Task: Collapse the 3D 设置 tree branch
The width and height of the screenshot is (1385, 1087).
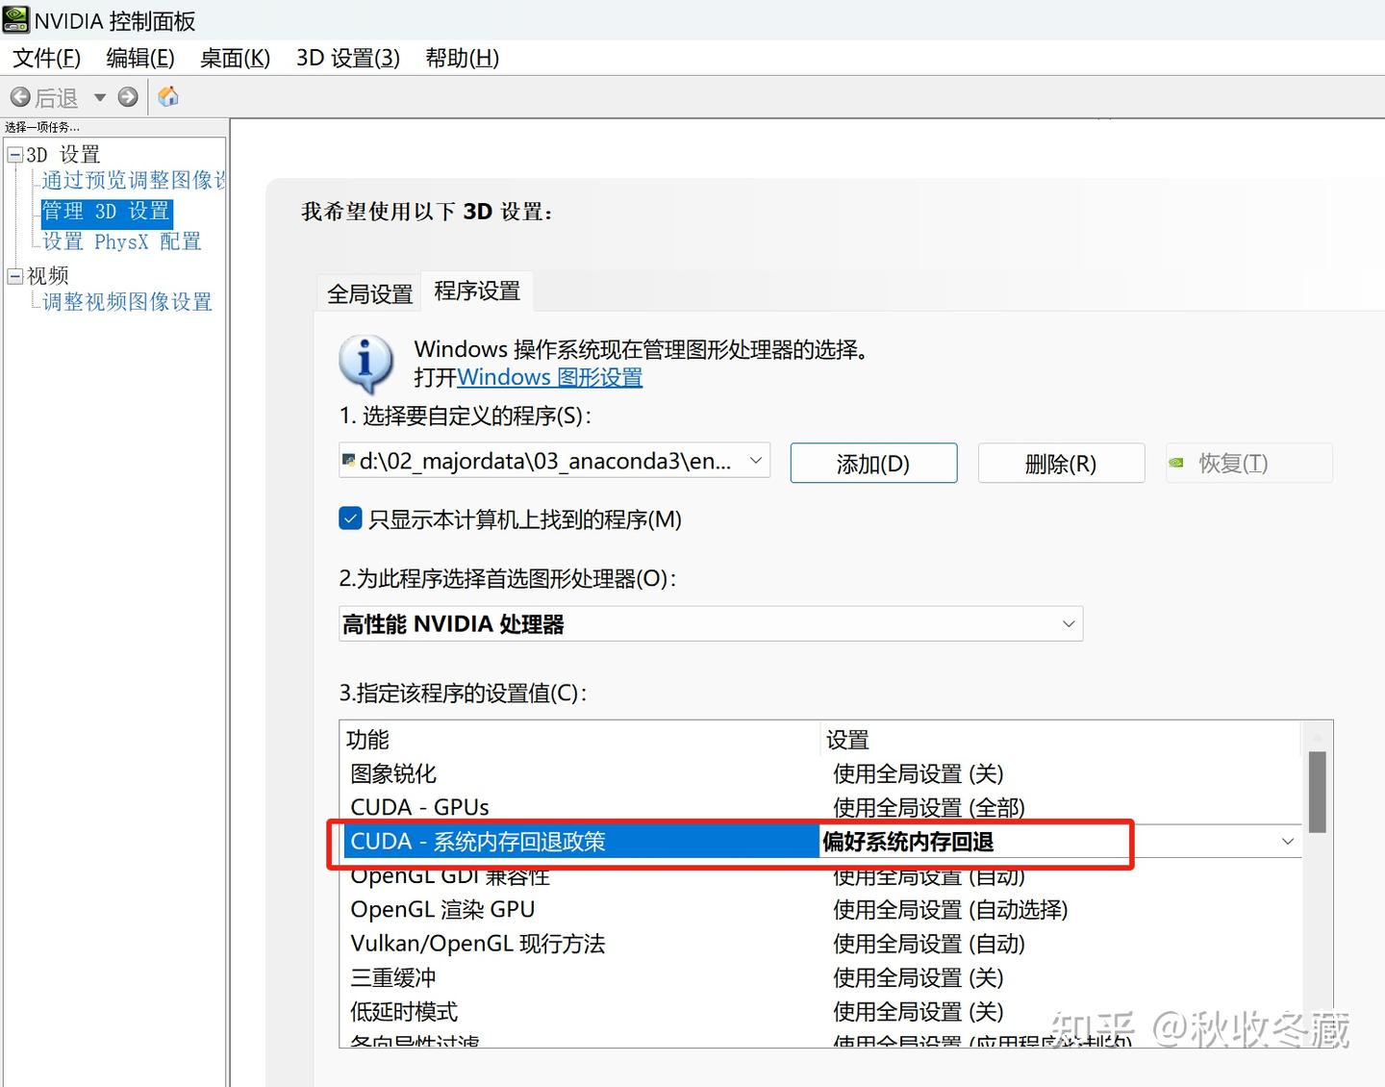Action: [15, 153]
